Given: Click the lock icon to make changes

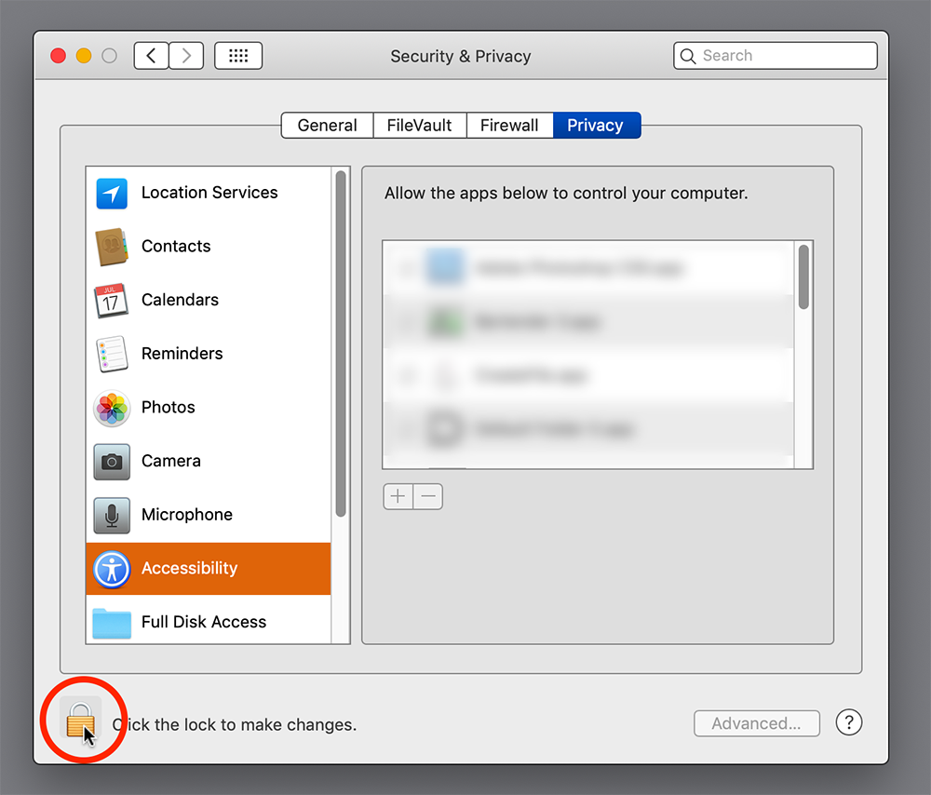Looking at the screenshot, I should (x=80, y=721).
